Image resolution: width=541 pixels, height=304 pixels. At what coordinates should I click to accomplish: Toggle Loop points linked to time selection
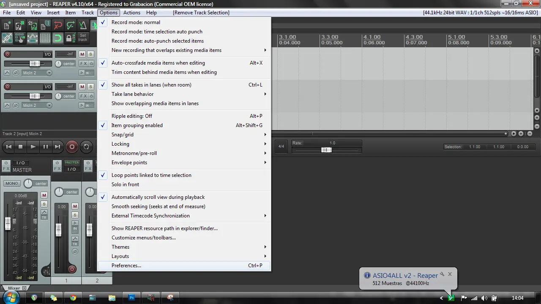click(185, 175)
